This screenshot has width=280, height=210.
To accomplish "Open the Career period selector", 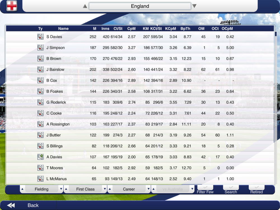I will point(129,189).
